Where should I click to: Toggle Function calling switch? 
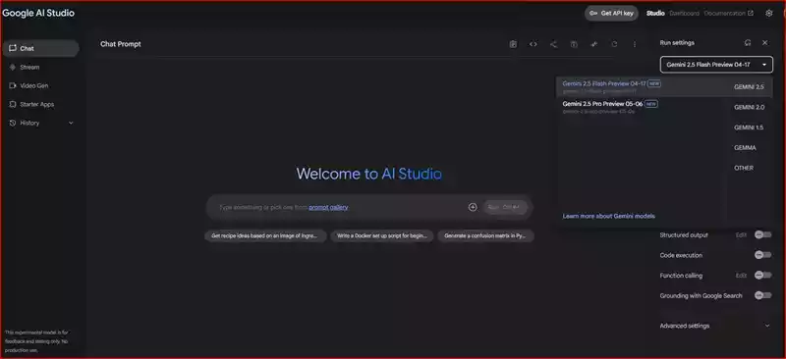click(762, 275)
